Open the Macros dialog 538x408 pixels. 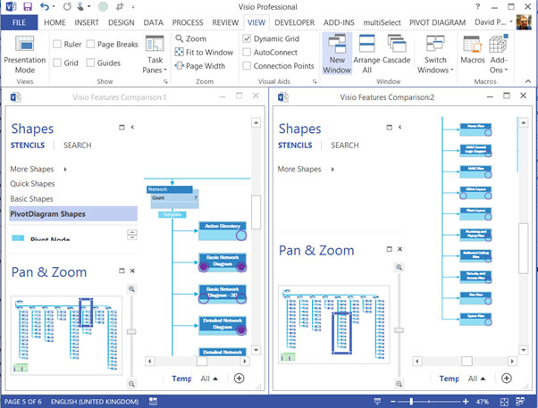pyautogui.click(x=473, y=50)
